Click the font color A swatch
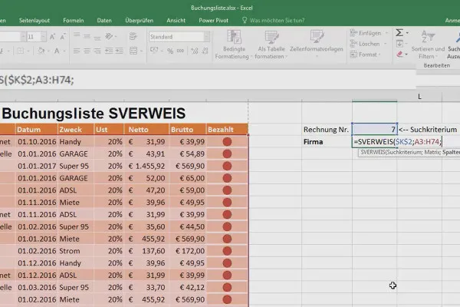The width and height of the screenshot is (460, 307). pyautogui.click(x=57, y=51)
